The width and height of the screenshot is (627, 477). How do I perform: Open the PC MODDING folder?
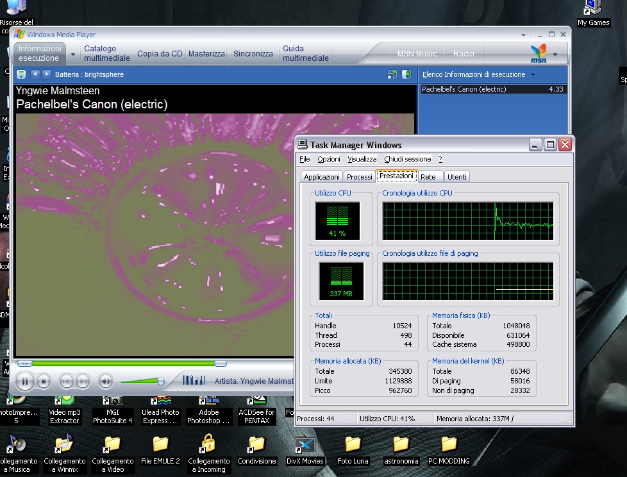click(449, 451)
